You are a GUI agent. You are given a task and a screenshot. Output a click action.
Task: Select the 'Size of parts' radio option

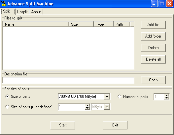(7, 96)
